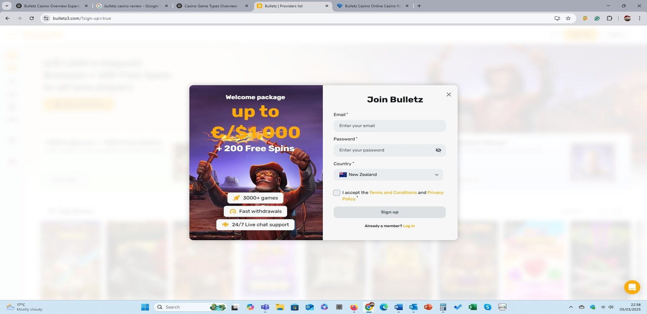647x314 pixels.
Task: Show hidden system tray icons
Action: [571, 307]
